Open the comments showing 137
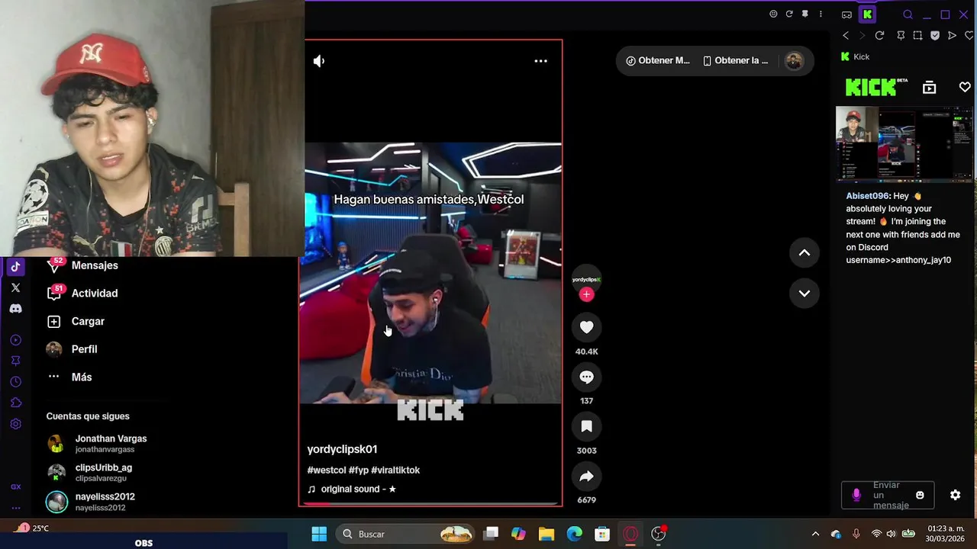This screenshot has width=977, height=549. pos(586,377)
